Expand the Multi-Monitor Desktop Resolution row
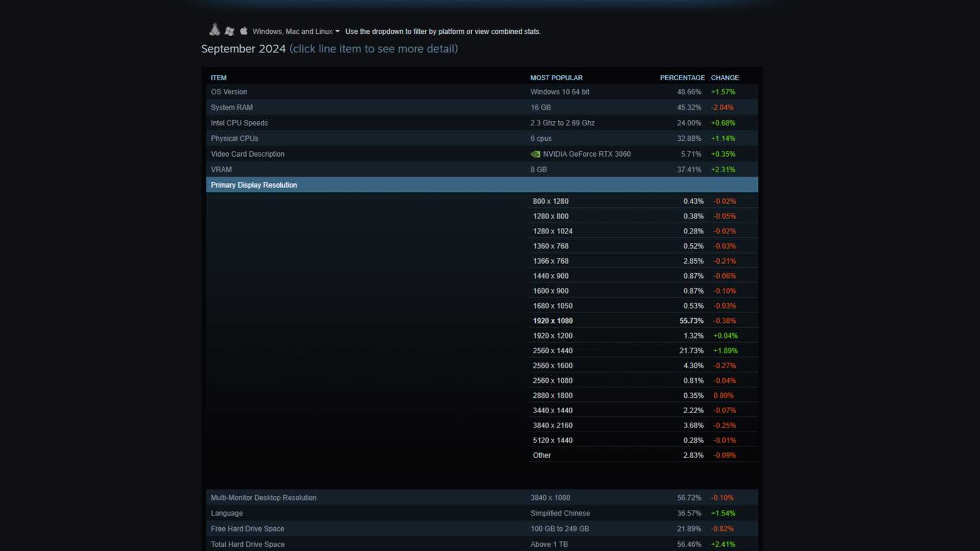The width and height of the screenshot is (980, 551). (482, 498)
